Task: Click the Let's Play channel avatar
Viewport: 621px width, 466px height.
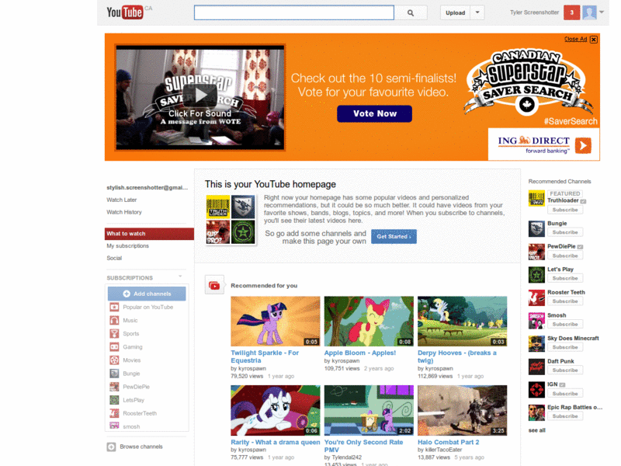Action: (x=536, y=275)
